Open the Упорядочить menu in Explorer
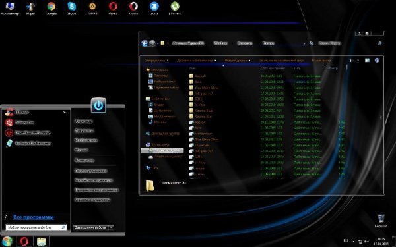This screenshot has height=247, width=396. point(156,60)
